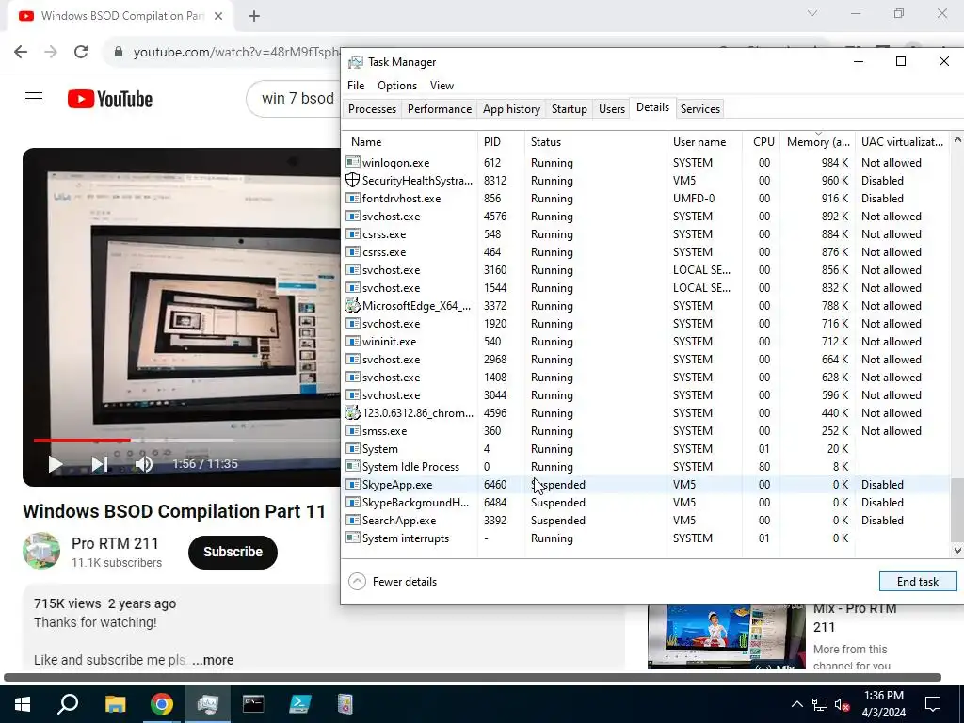Click the browser forward arrow

51,52
